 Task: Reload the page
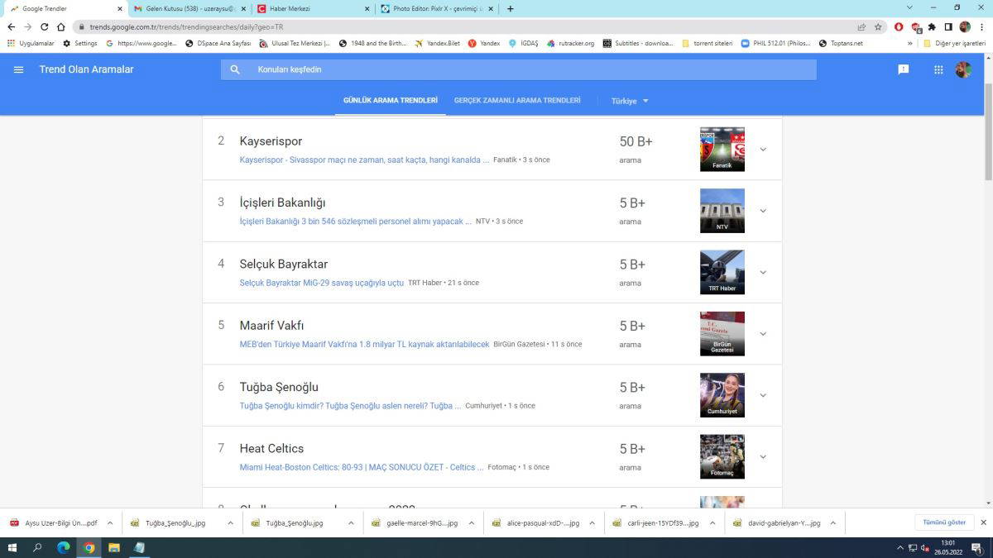[45, 26]
